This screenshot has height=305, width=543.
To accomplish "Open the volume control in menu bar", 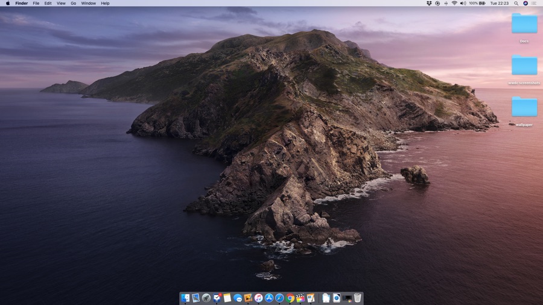I will coord(463,3).
